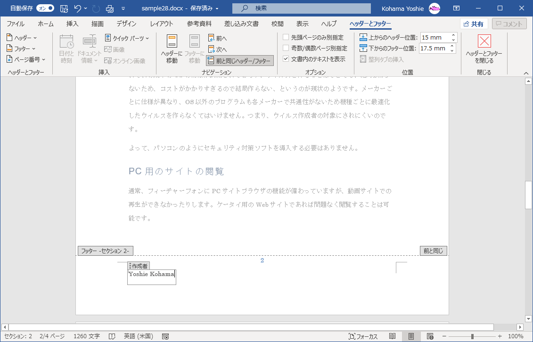Image resolution: width=533 pixels, height=342 pixels.
Task: Switch to Read Mode view icon
Action: (392, 336)
